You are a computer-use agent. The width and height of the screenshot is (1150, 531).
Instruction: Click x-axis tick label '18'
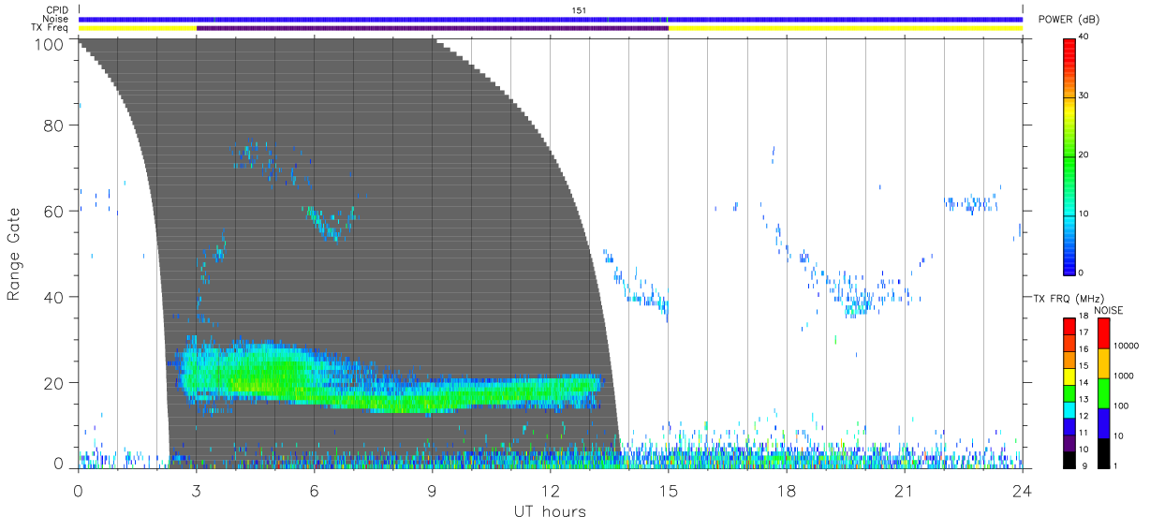tap(786, 490)
